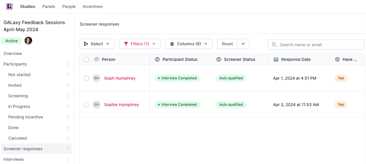Click the Response Date calendar icon

(276, 59)
